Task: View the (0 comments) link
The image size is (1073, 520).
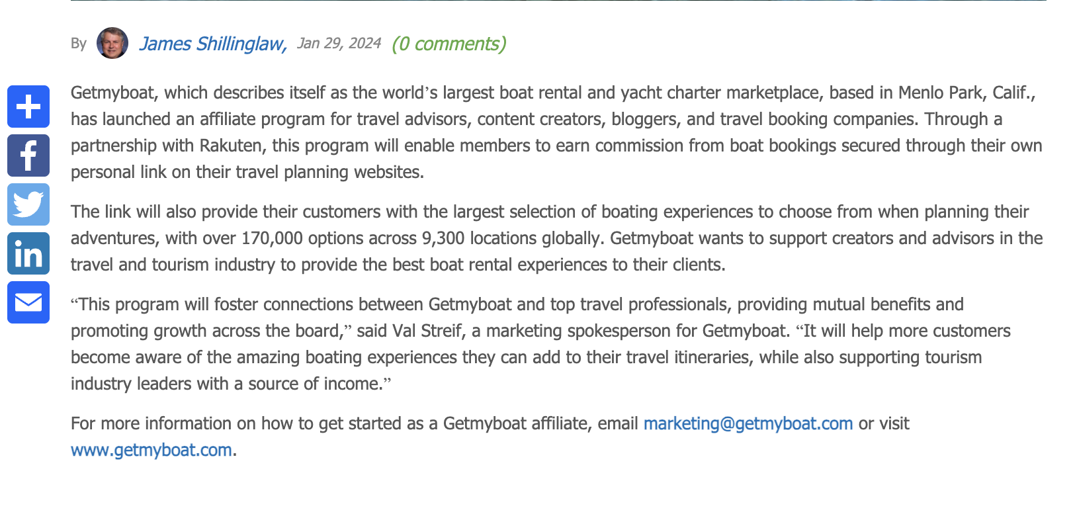Action: [449, 44]
